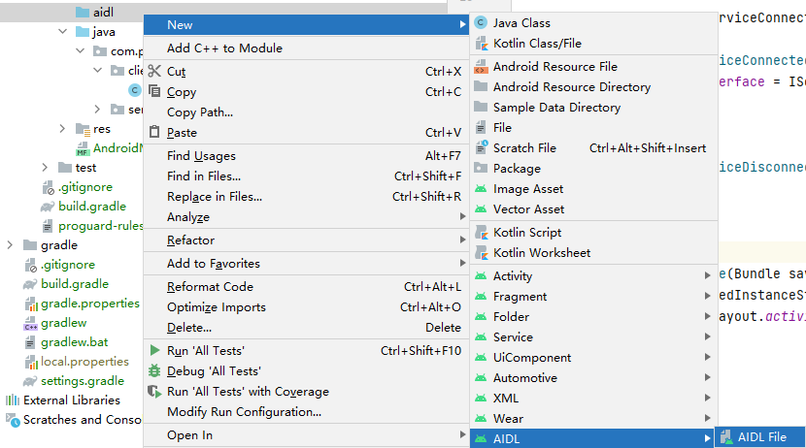Choose Find in Files...
Image resolution: width=806 pixels, height=448 pixels.
pos(306,176)
